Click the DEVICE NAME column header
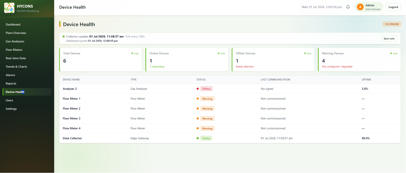This screenshot has height=173, width=406. pos(71,80)
